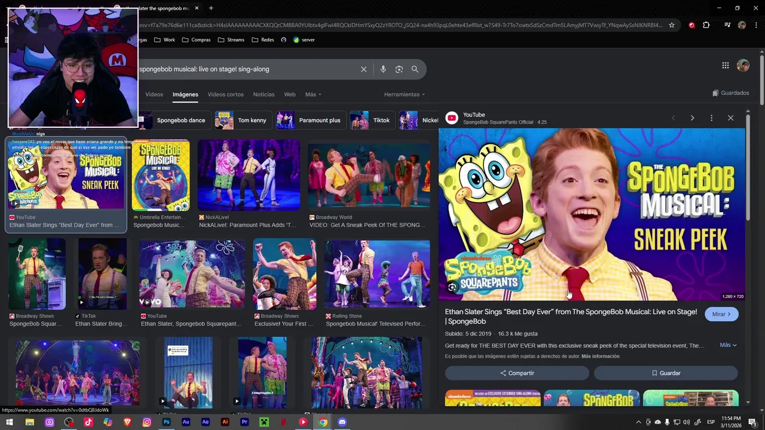This screenshot has height=430, width=765.
Task: Launch Minecraft from the taskbar
Action: pos(264,422)
